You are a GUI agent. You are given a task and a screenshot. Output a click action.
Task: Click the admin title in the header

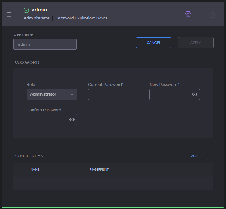pos(39,10)
